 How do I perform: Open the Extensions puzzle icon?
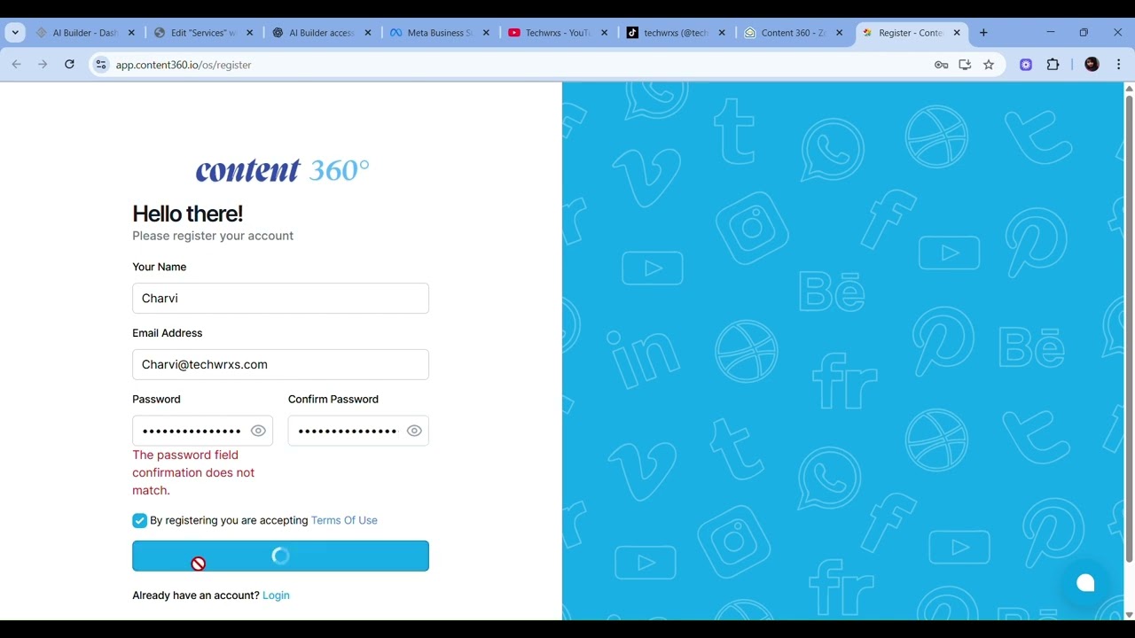pyautogui.click(x=1053, y=65)
